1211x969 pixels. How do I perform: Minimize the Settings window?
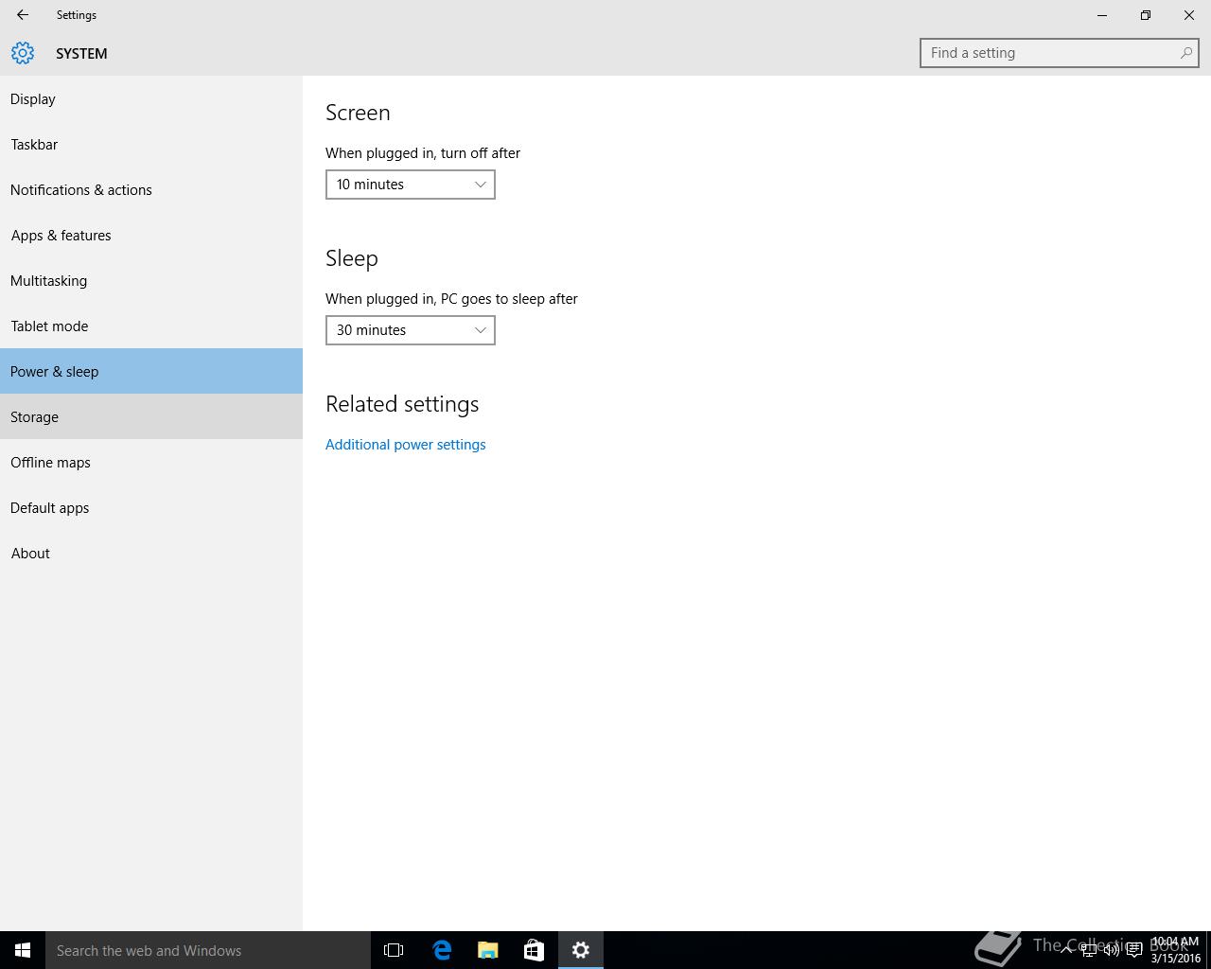[1102, 15]
